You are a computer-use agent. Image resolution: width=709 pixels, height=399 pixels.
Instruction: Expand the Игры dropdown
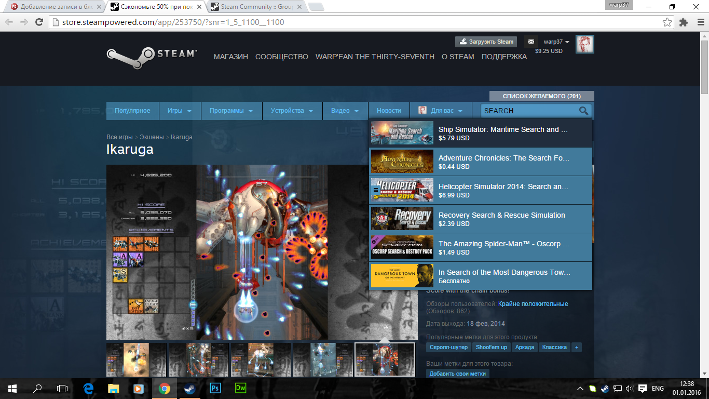pyautogui.click(x=179, y=111)
